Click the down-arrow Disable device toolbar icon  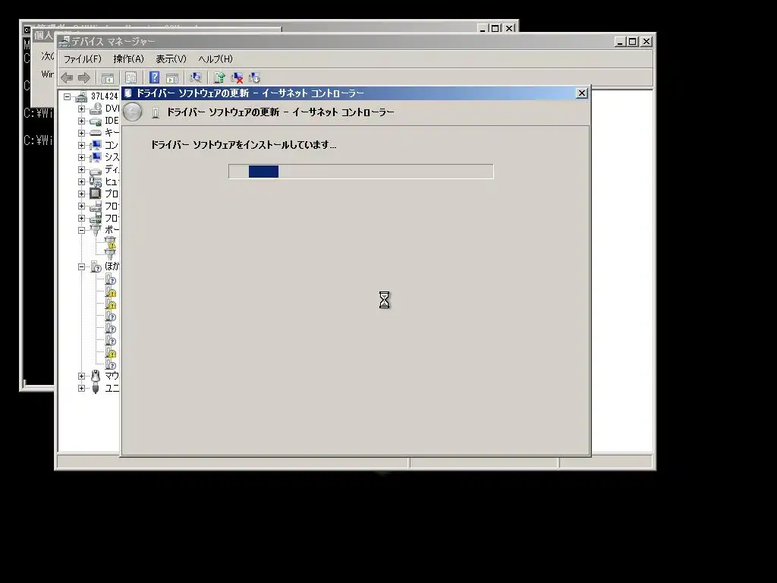coord(255,77)
